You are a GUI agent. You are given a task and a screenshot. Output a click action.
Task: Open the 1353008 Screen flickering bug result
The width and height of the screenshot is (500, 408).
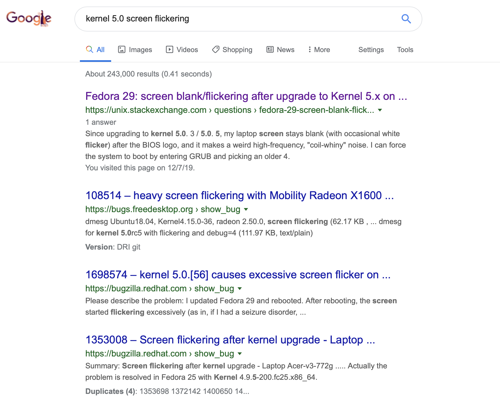pos(230,340)
